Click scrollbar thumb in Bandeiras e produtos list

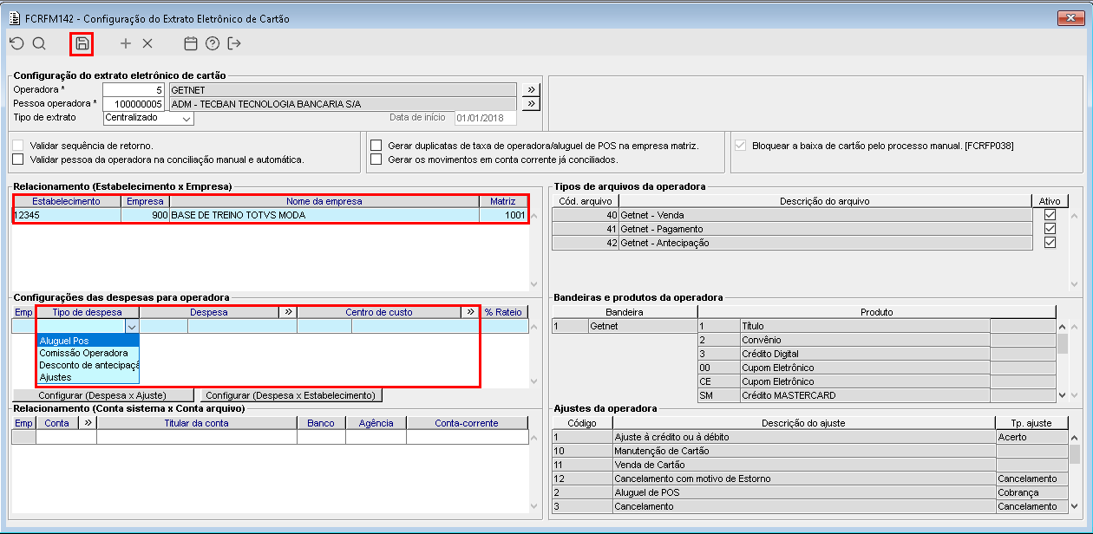point(1063,344)
